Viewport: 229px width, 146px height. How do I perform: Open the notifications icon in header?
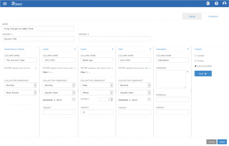point(208,3)
